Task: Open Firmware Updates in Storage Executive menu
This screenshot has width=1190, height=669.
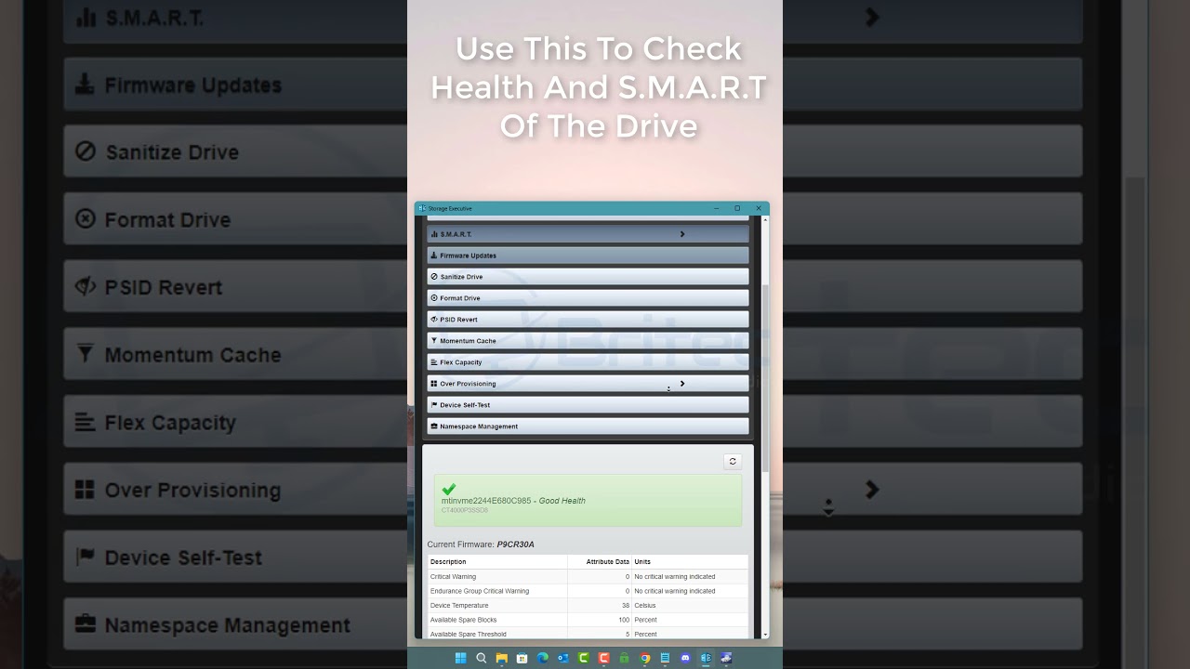Action: click(588, 256)
